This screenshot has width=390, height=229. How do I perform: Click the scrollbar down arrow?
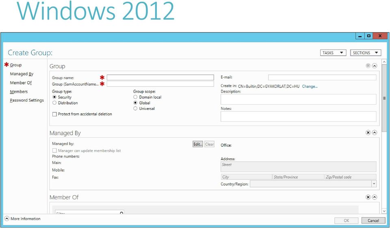(384, 211)
